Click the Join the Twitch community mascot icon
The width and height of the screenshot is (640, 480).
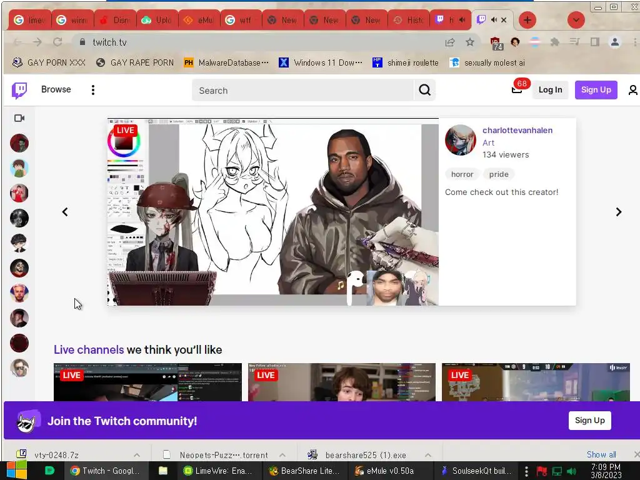click(27, 421)
